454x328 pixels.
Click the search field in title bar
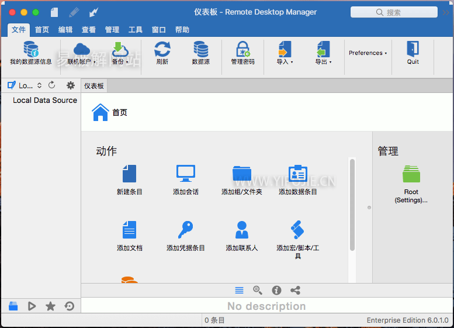point(394,12)
